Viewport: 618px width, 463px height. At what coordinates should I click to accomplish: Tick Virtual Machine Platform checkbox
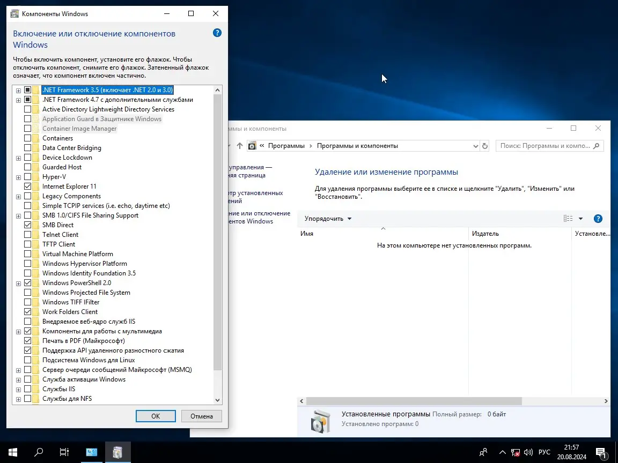pyautogui.click(x=27, y=254)
